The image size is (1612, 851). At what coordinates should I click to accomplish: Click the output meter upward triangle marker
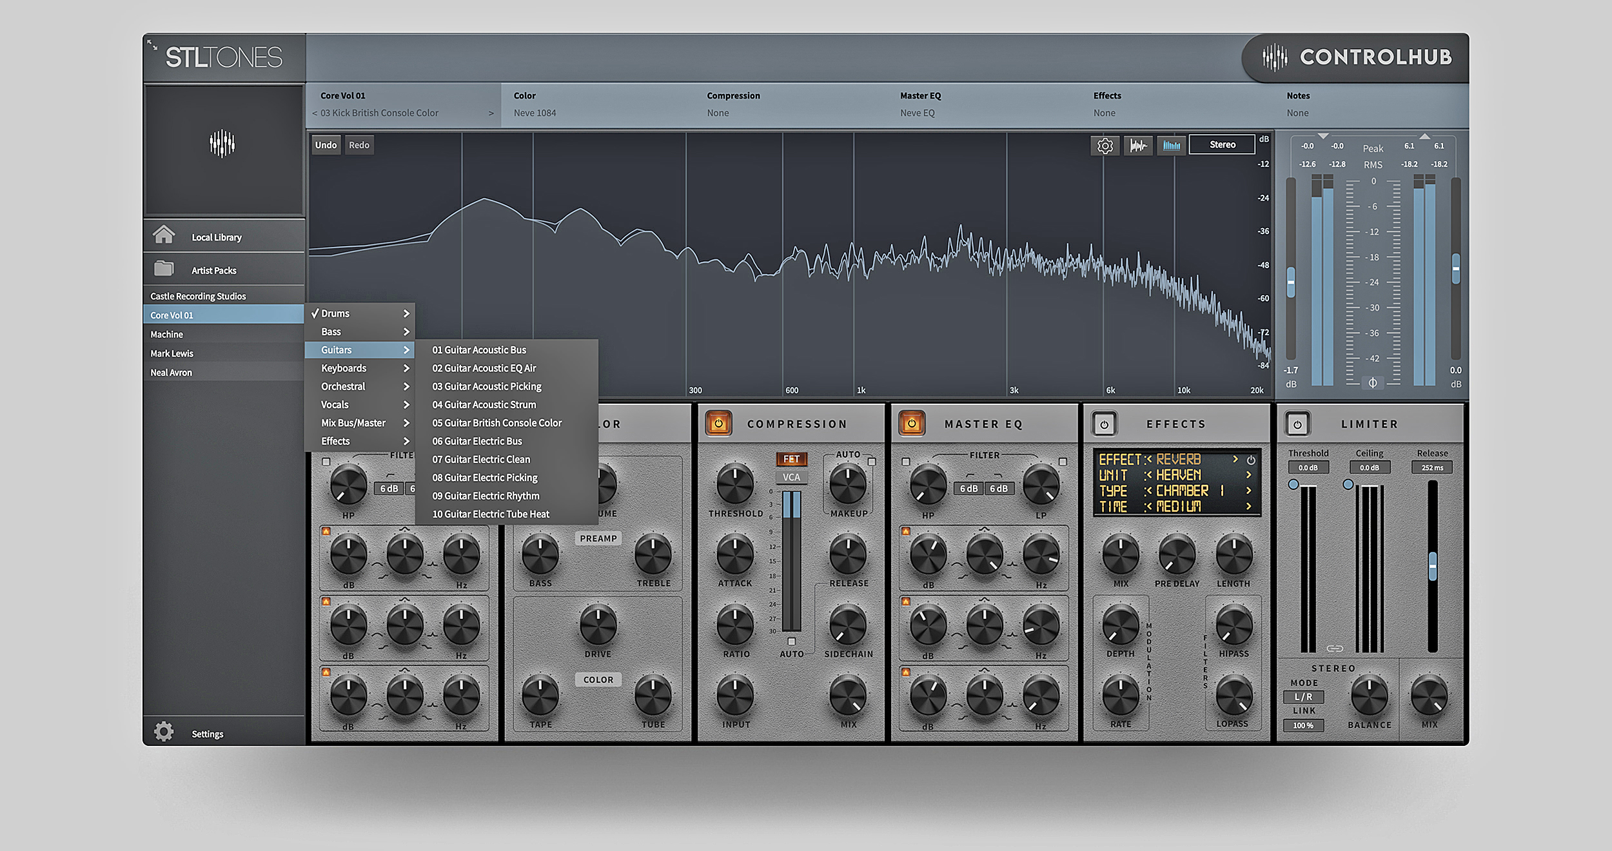click(1424, 136)
